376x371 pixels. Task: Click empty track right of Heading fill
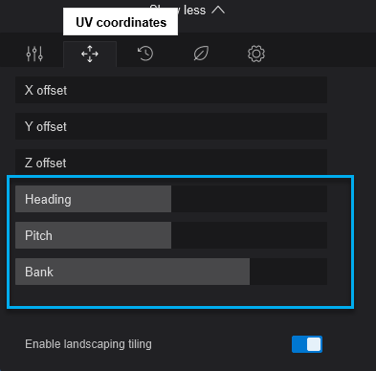point(249,199)
